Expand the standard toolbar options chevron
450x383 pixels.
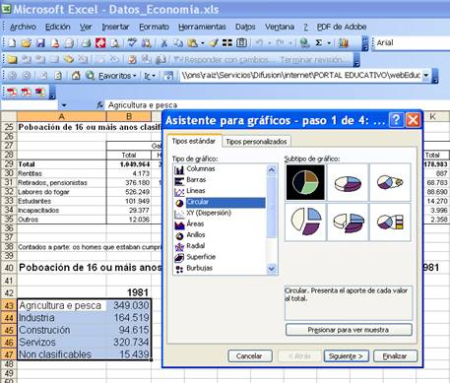pos(365,43)
